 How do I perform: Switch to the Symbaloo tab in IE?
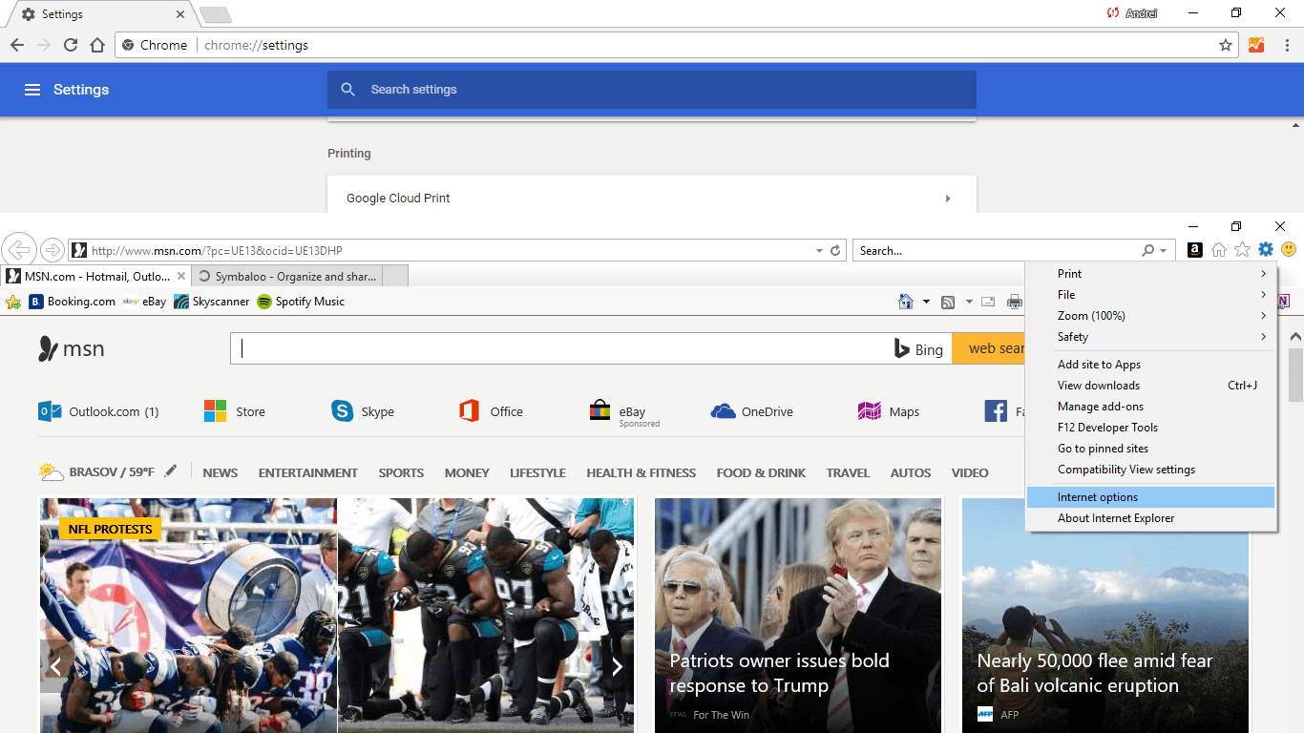coord(286,277)
